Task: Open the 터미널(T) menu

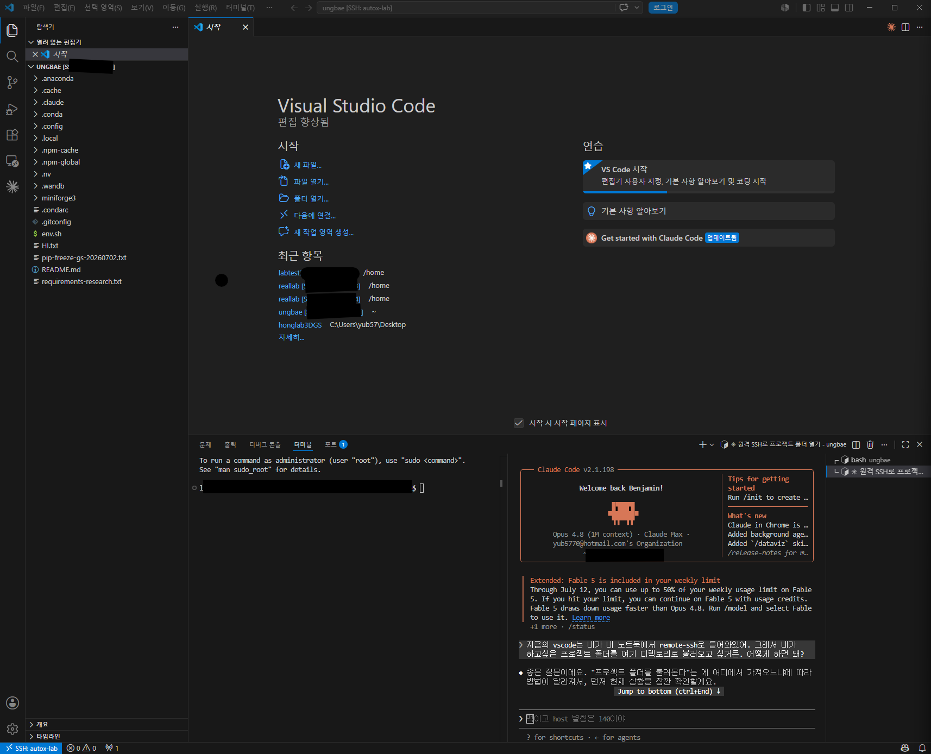Action: click(240, 8)
